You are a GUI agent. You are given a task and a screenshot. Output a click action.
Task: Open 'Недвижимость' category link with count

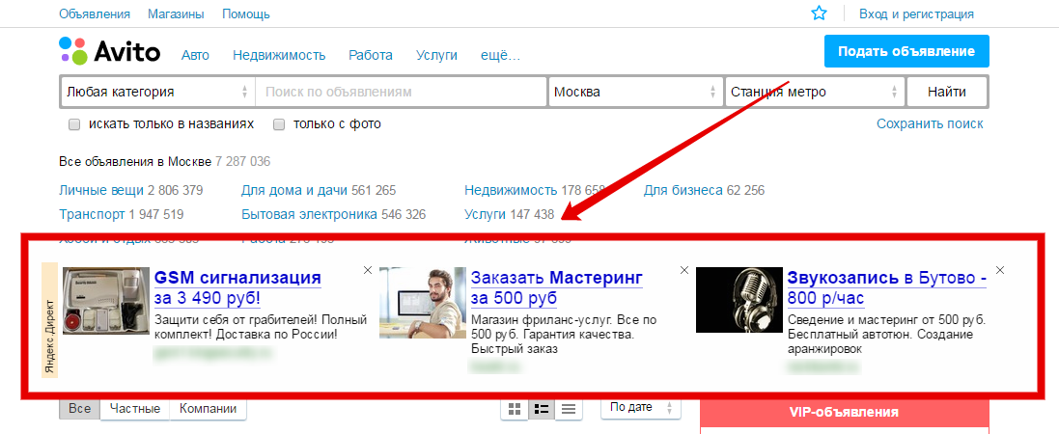tap(511, 190)
